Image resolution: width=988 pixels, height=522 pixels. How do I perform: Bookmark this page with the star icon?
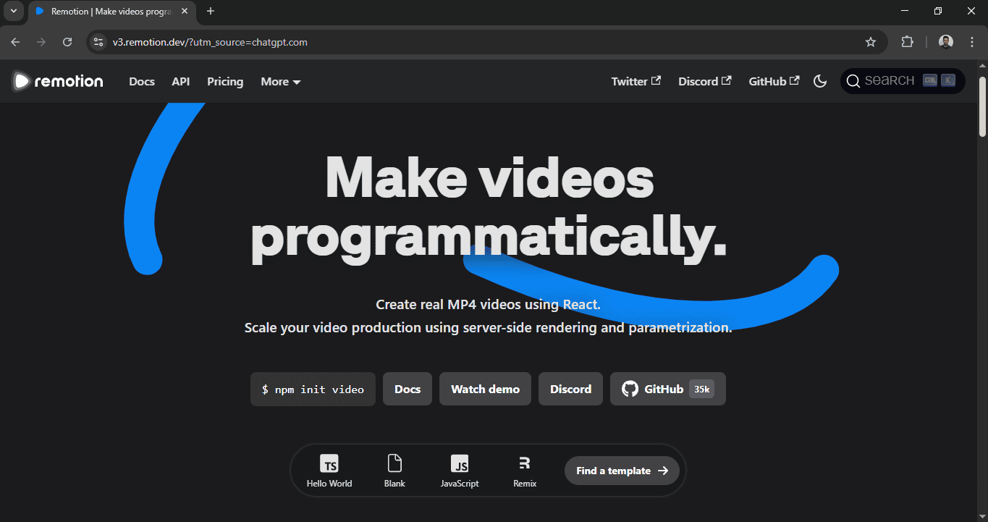click(871, 42)
